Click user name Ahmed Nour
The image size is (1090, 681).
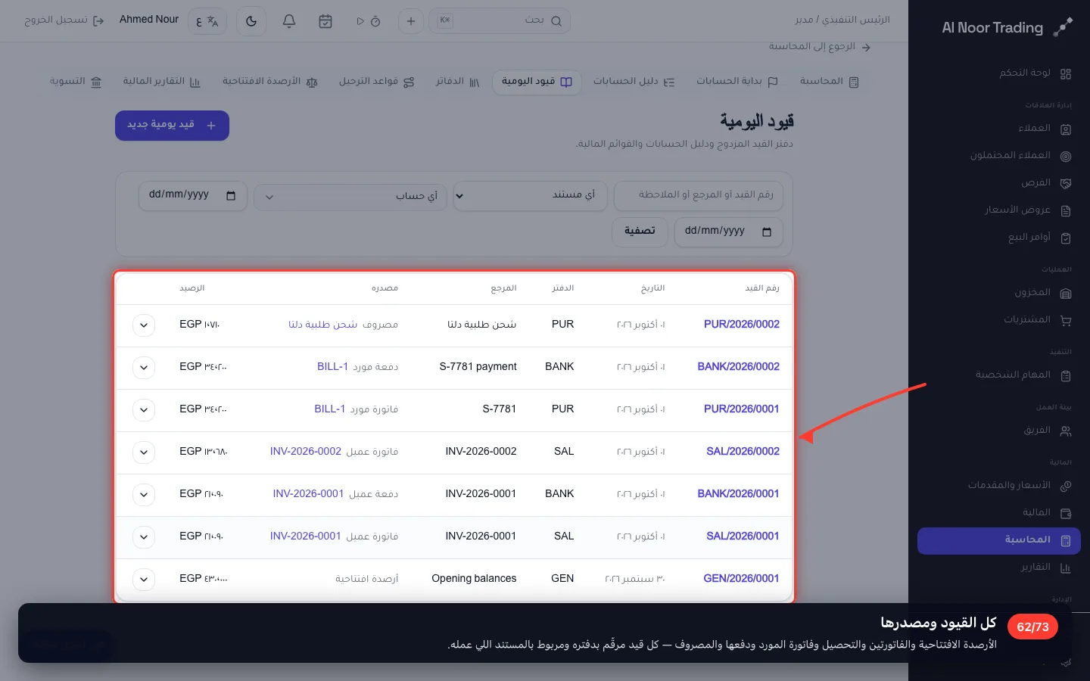click(x=149, y=20)
